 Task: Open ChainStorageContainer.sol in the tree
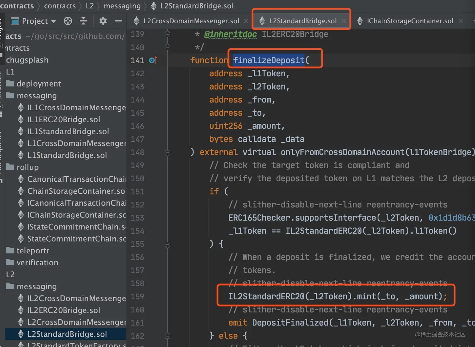click(x=72, y=191)
